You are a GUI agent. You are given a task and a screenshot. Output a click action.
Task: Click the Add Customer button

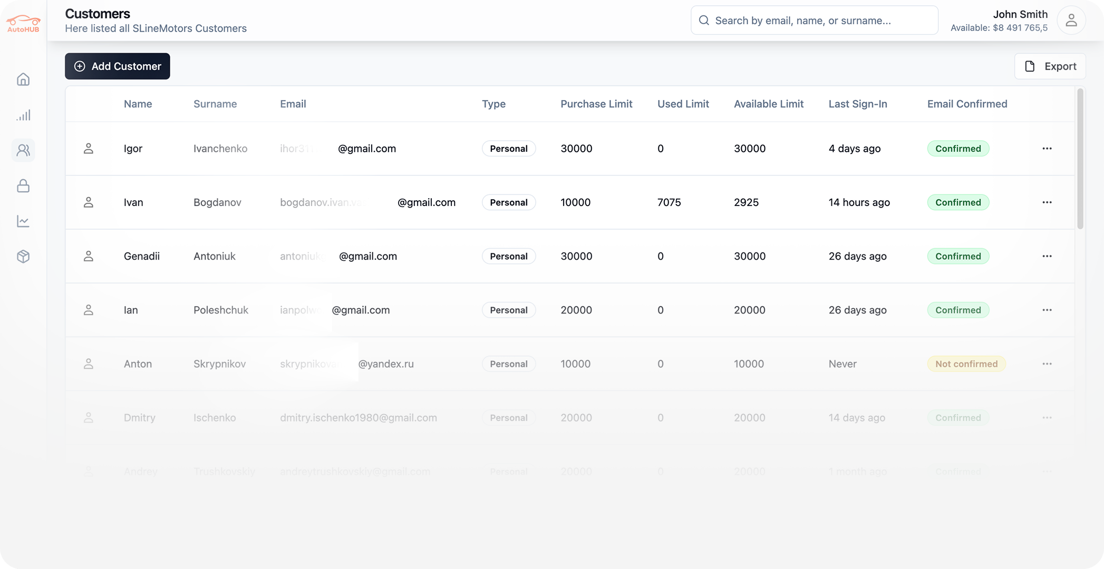point(117,66)
